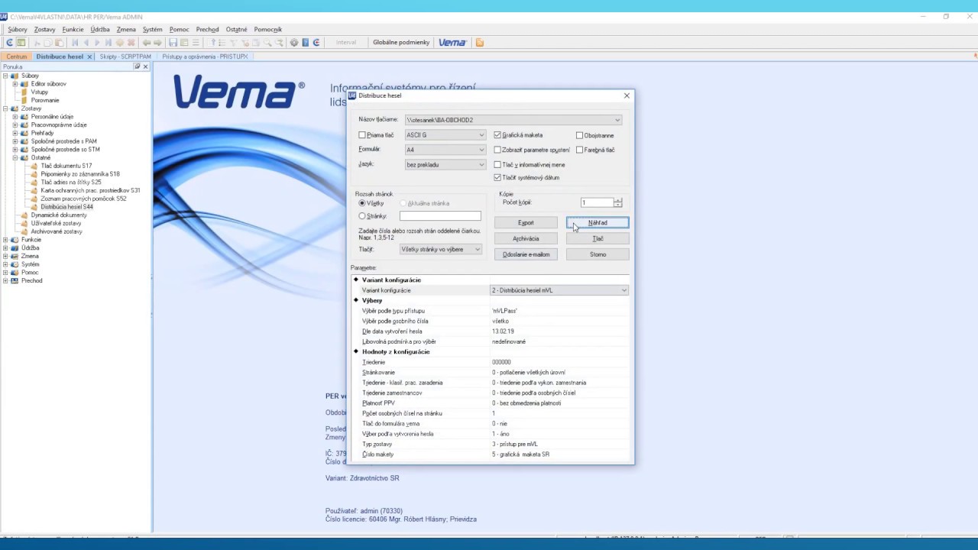
Task: Open the Tlačiť pages selection dropdown
Action: click(x=478, y=249)
